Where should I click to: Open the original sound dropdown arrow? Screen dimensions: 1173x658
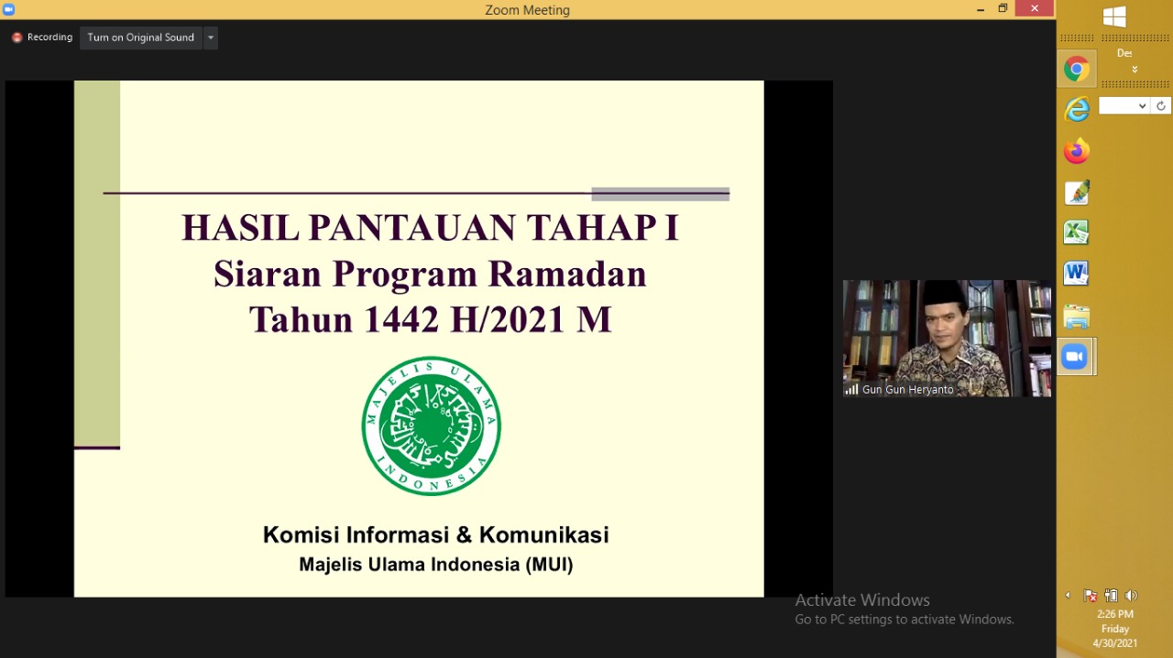pyautogui.click(x=211, y=38)
